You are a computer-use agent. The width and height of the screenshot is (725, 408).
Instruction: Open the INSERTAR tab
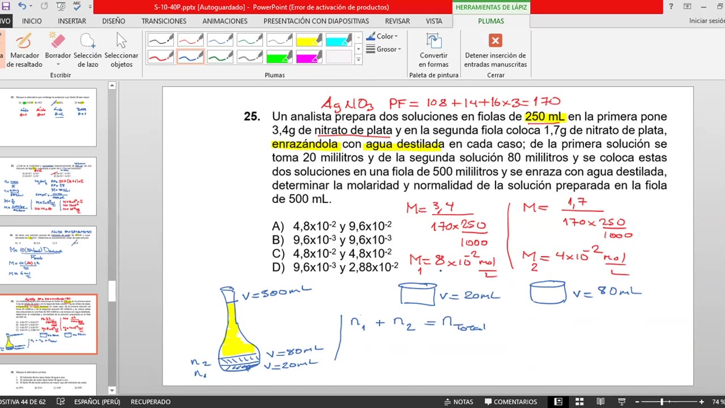pyautogui.click(x=72, y=21)
